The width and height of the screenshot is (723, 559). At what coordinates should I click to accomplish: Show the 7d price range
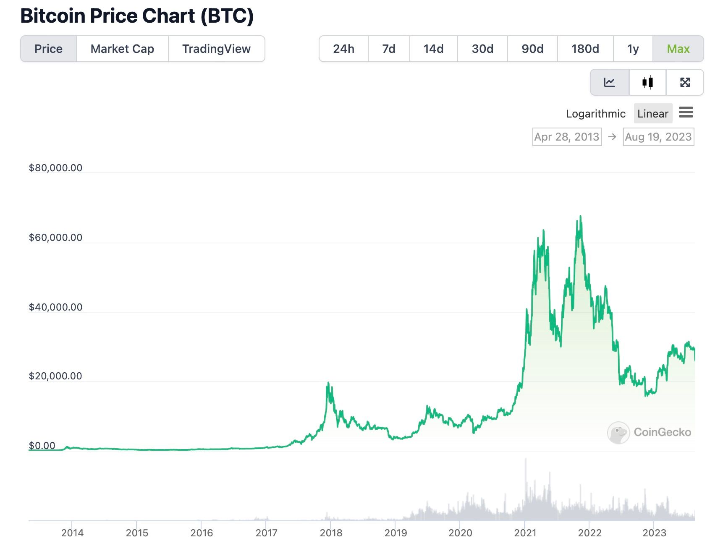[x=389, y=49]
